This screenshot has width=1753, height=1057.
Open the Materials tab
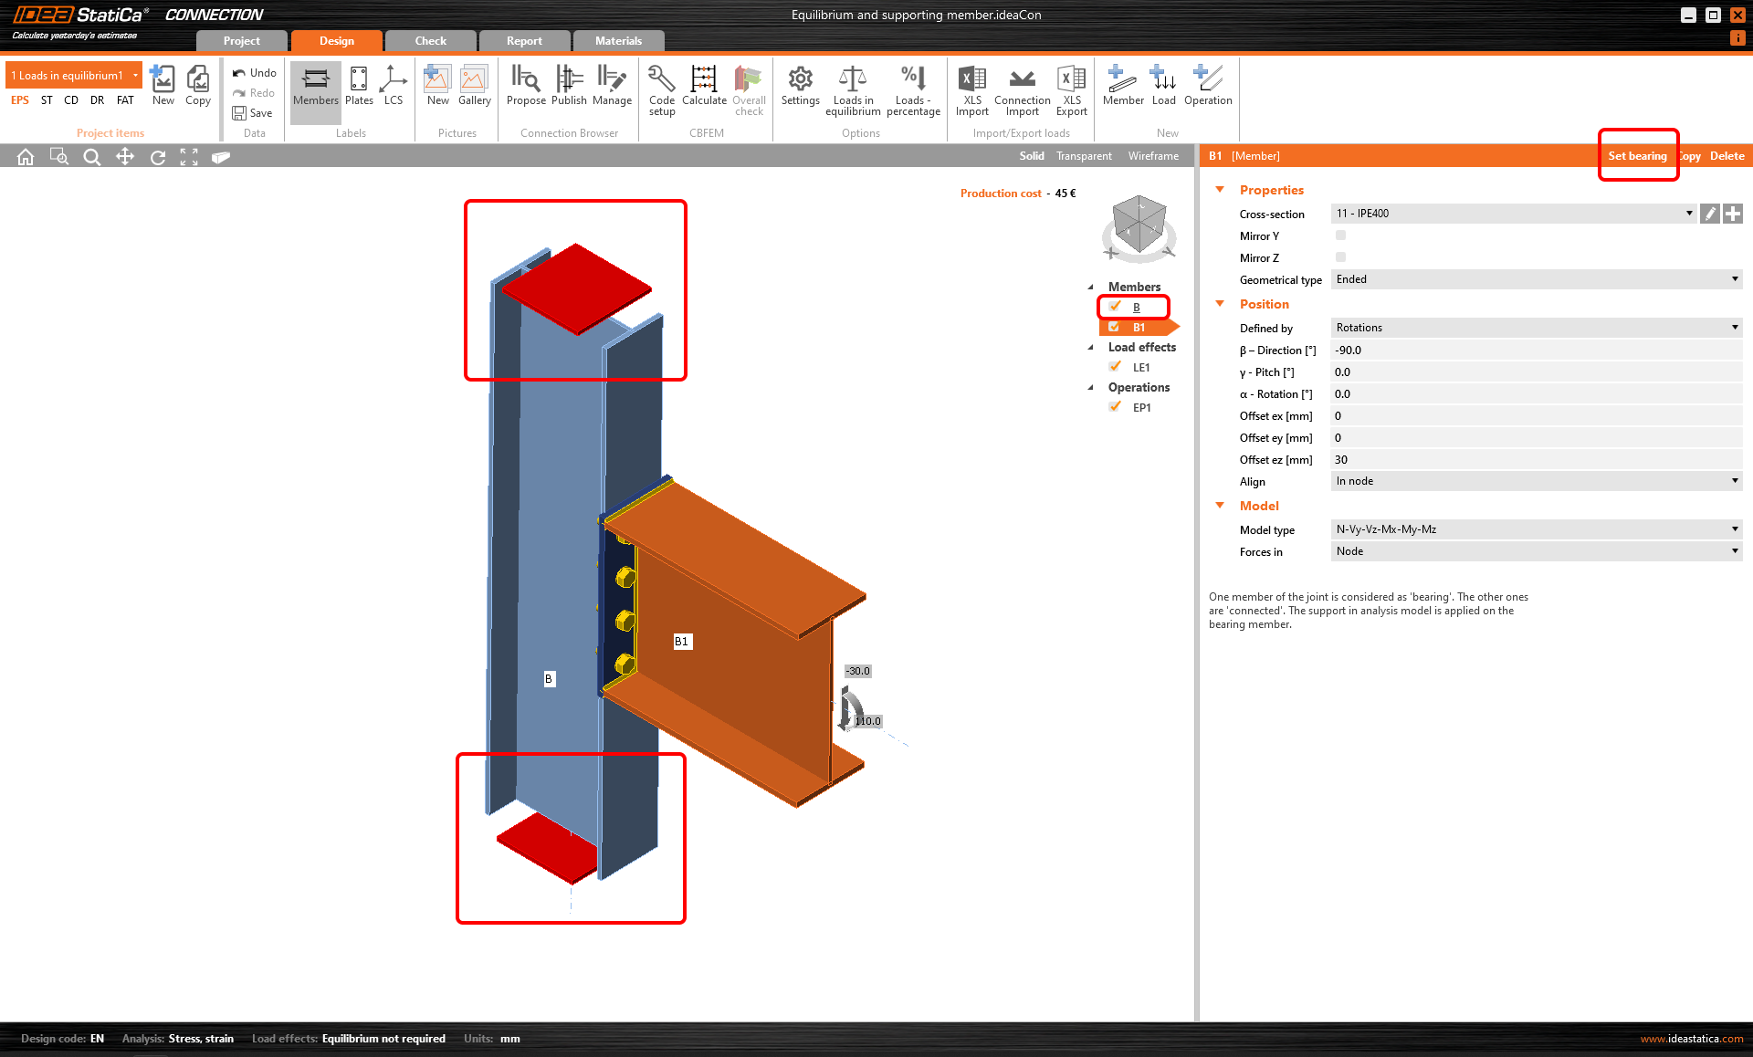coord(618,41)
